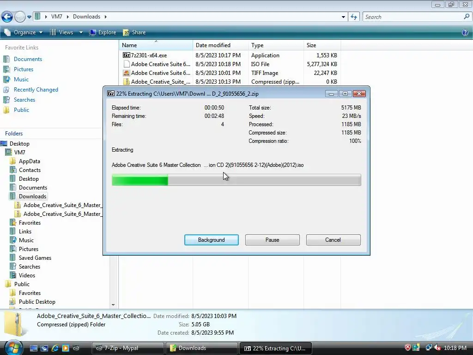Image resolution: width=473 pixels, height=355 pixels.
Task: Expand the arrow after Downloads breadcrumb
Action: pyautogui.click(x=106, y=17)
